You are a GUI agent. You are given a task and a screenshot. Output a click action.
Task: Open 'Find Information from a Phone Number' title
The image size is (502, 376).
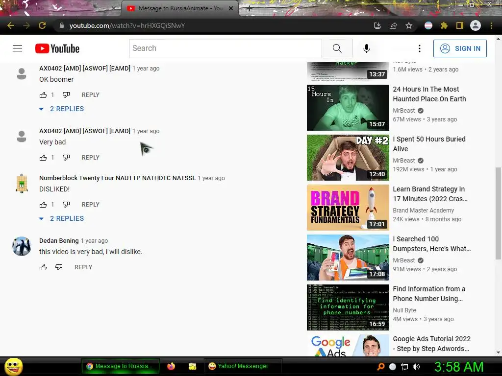pyautogui.click(x=429, y=294)
